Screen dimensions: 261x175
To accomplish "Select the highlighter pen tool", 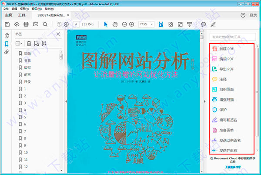I will click(x=213, y=24).
